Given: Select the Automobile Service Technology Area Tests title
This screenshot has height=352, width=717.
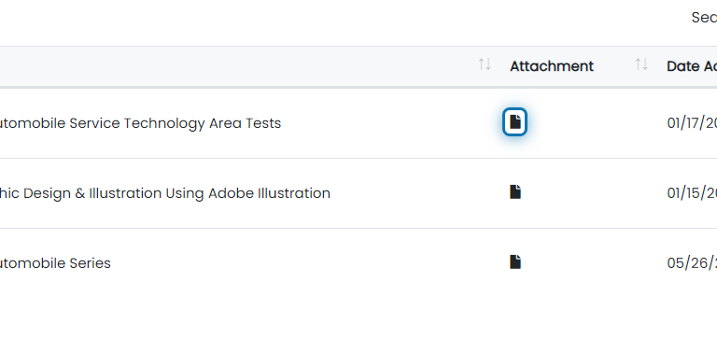Looking at the screenshot, I should 139,123.
